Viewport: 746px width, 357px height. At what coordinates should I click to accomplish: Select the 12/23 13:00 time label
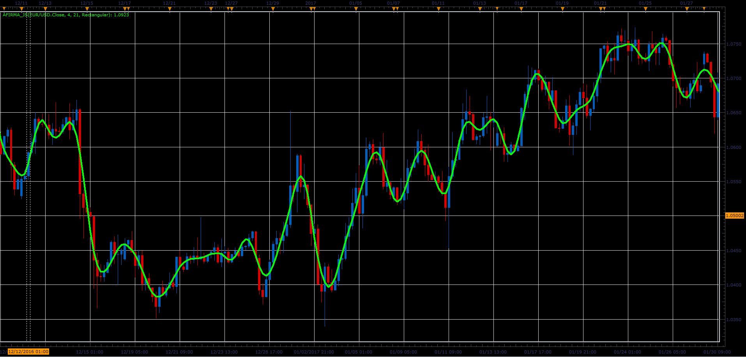pos(224,352)
